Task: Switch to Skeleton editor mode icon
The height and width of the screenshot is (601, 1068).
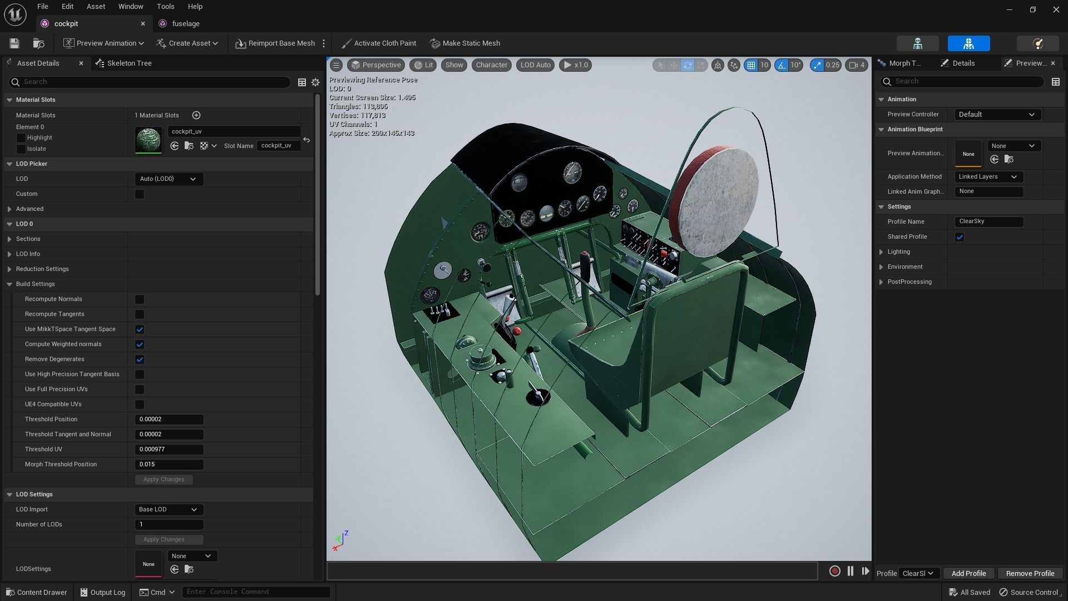Action: tap(917, 43)
